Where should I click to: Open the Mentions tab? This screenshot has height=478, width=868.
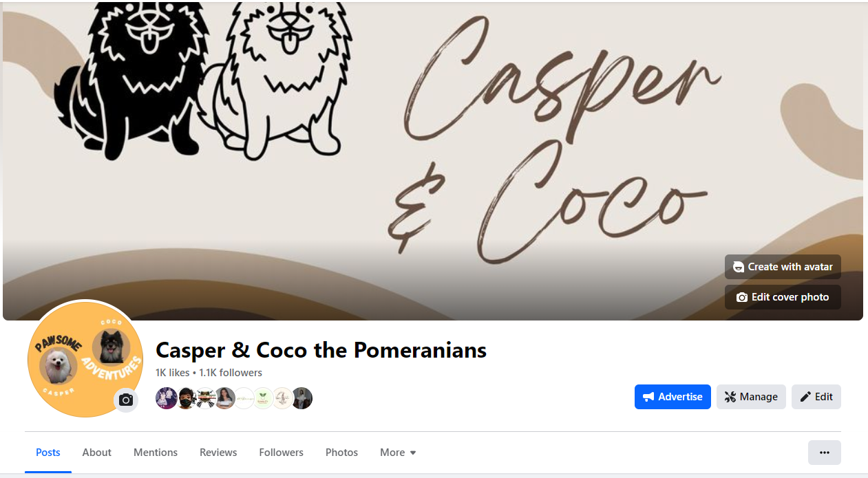pyautogui.click(x=156, y=453)
